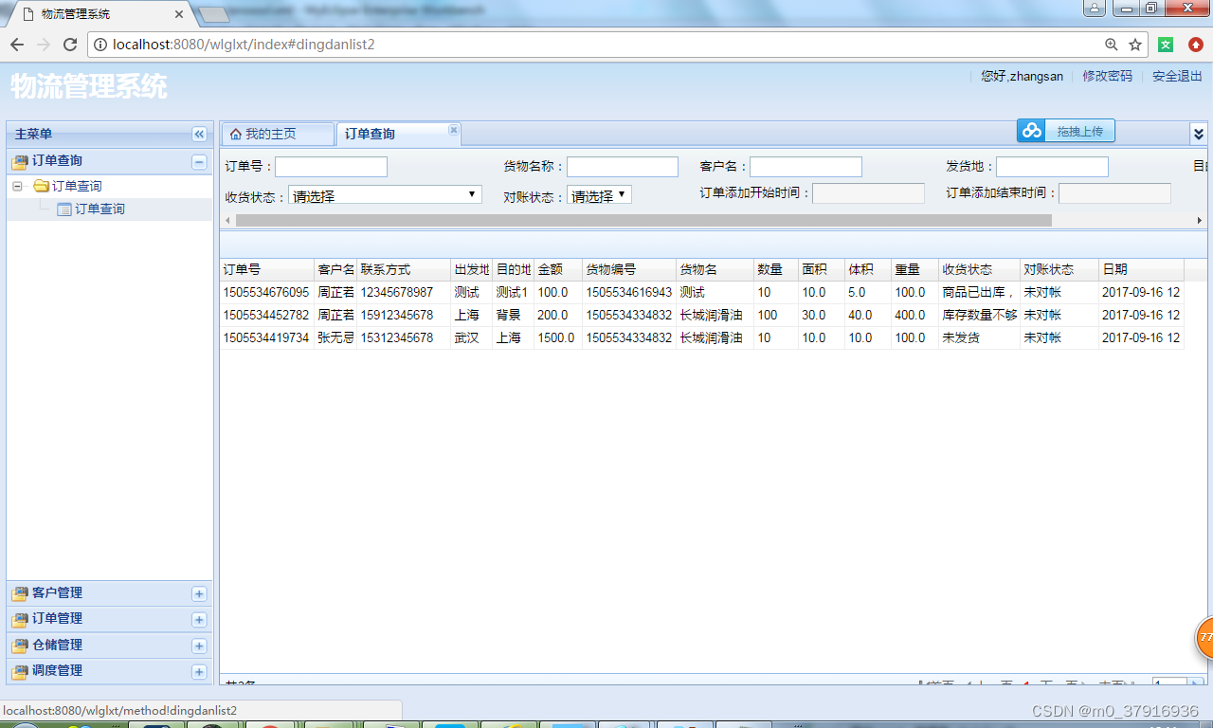Sort by the 日期 column header
Screen dimensions: 1213x728
1141,269
